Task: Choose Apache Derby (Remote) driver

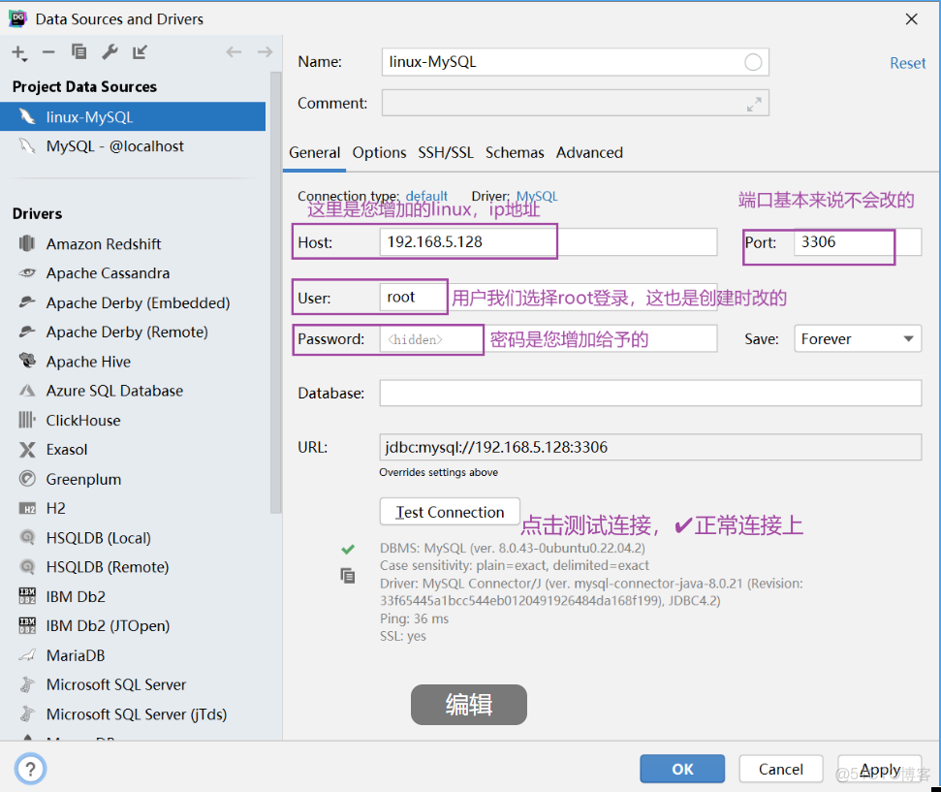Action: [x=127, y=333]
